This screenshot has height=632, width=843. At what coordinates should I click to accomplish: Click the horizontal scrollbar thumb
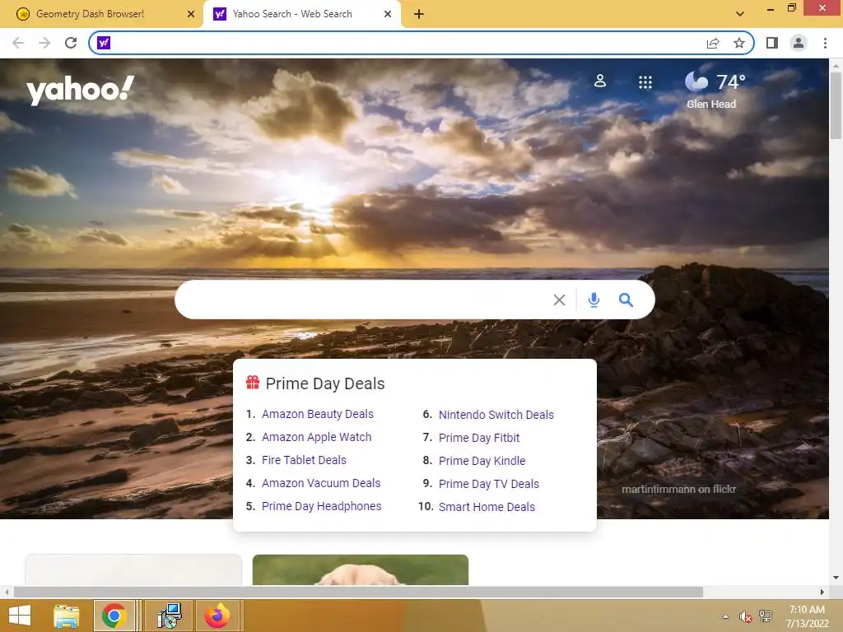(x=359, y=592)
